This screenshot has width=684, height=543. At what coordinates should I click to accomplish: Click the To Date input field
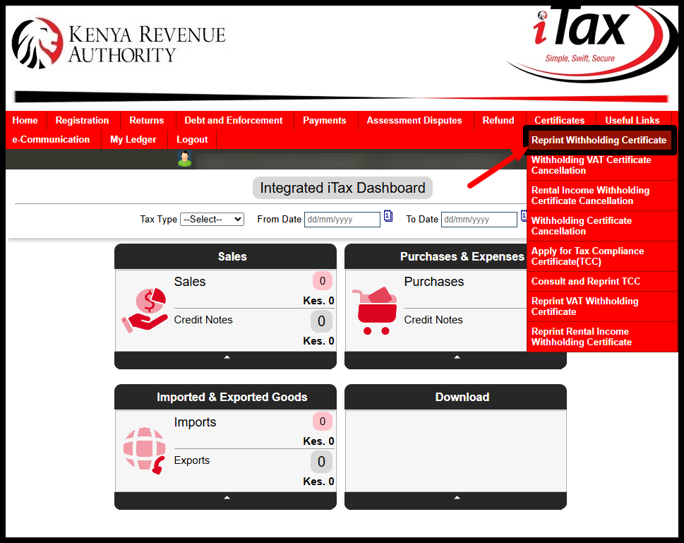479,220
